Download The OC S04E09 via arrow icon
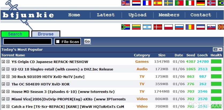This screenshot has width=224, height=110. tap(3, 84)
